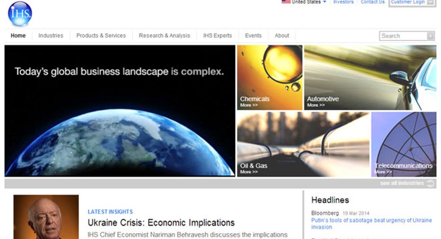Image resolution: width=441 pixels, height=239 pixels.
Task: Play the Nariman Behravesh video thumbnail
Action: (x=46, y=217)
